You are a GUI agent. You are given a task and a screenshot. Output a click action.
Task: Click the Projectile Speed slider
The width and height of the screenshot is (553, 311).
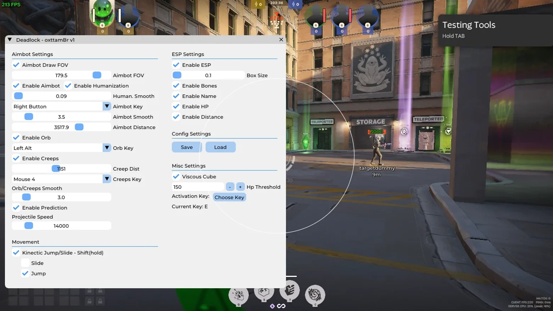(x=61, y=226)
